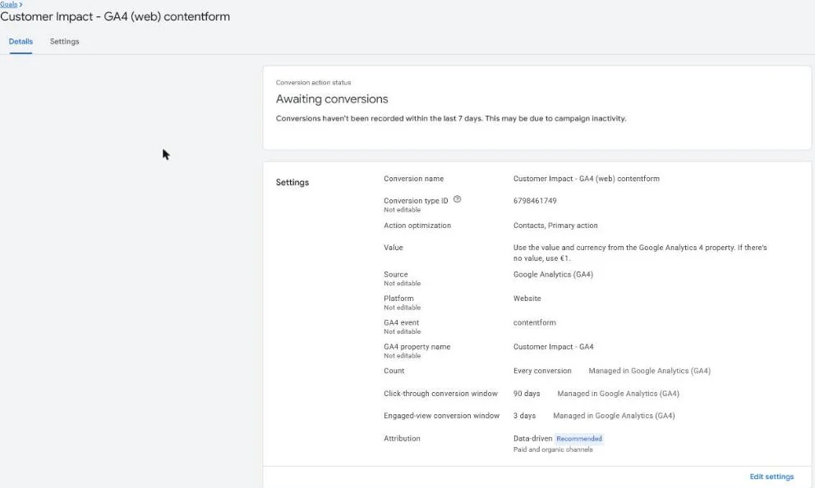This screenshot has height=488, width=815.
Task: Click the Google Analytics (GA4) source value
Action: (553, 274)
